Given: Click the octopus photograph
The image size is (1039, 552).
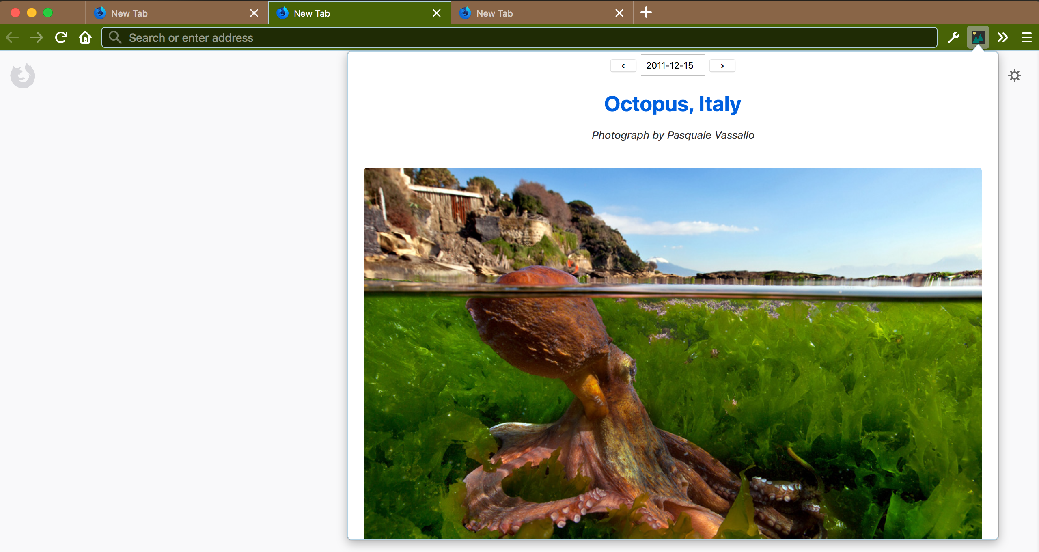Looking at the screenshot, I should [x=673, y=353].
